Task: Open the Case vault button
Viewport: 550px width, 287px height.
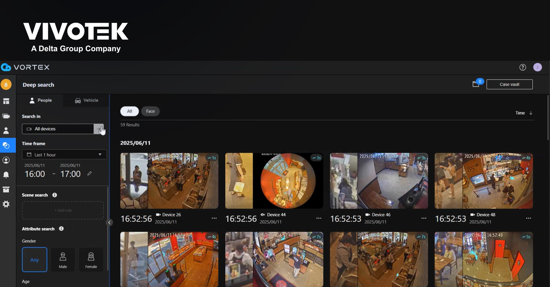Action: [x=509, y=84]
